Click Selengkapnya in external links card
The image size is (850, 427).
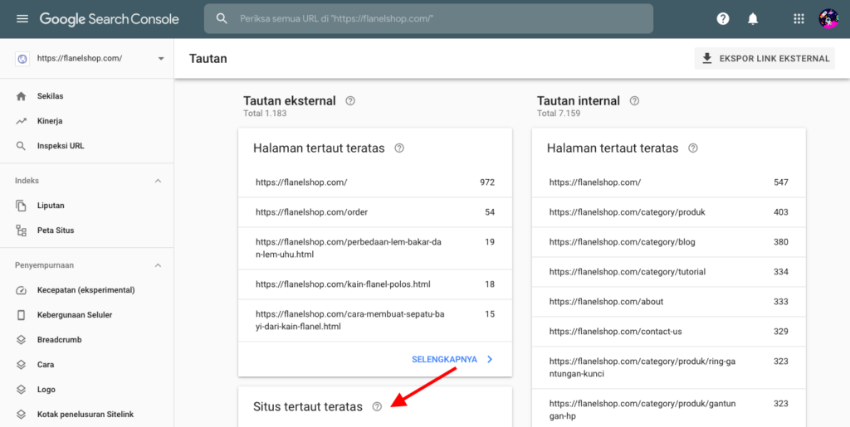click(445, 359)
